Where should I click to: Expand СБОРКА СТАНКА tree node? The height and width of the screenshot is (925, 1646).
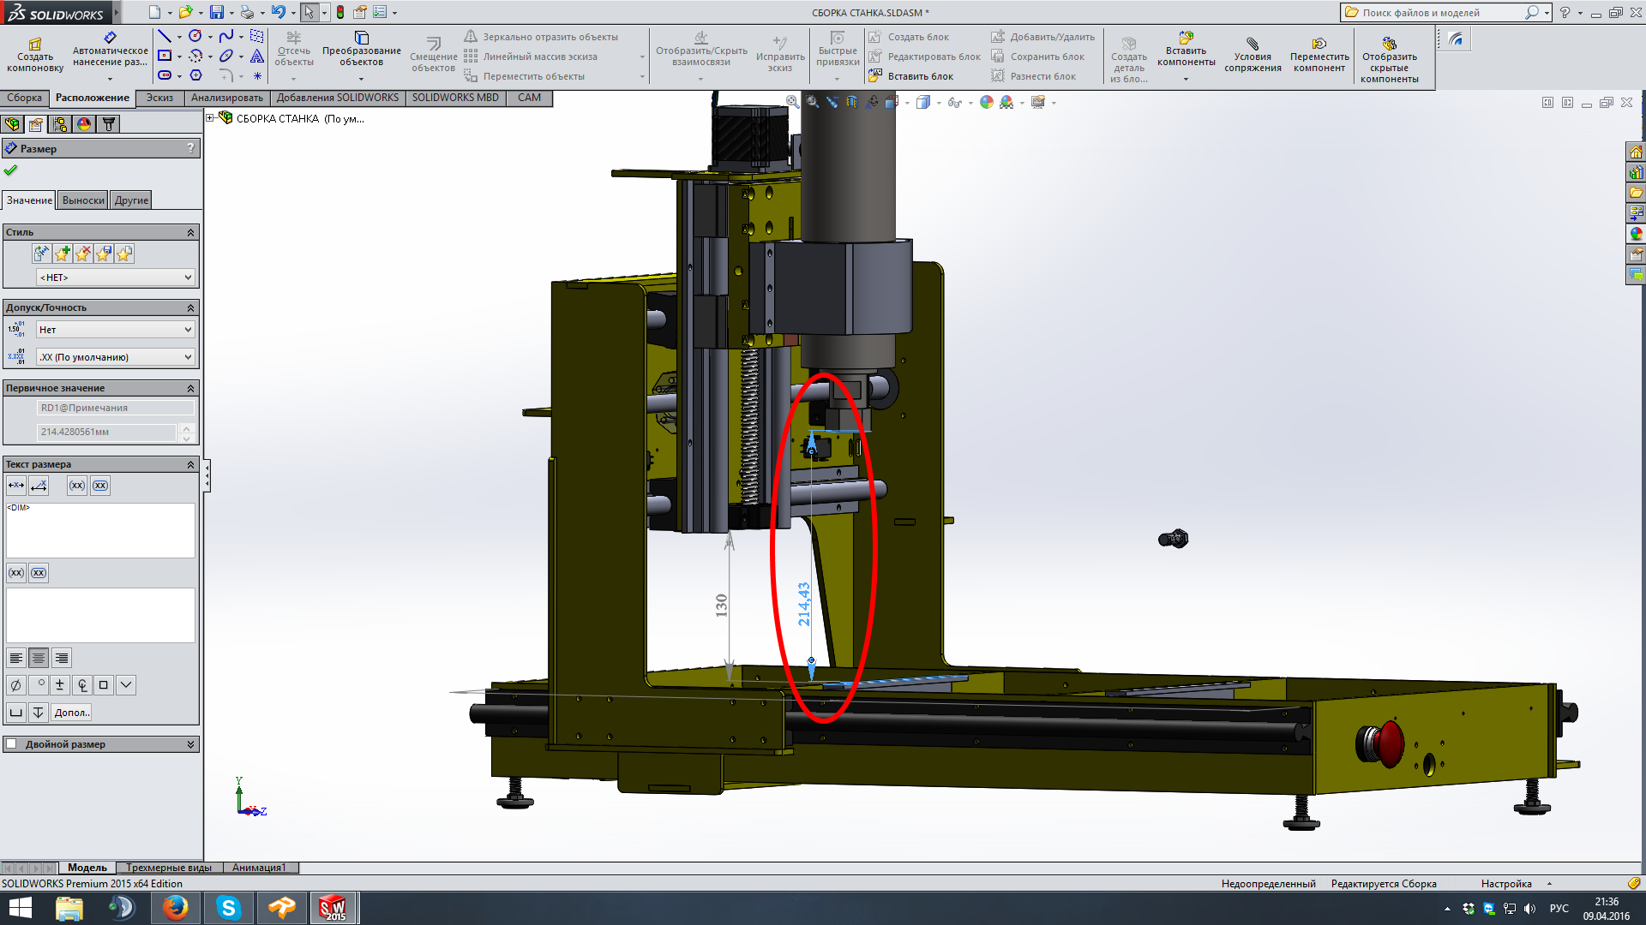pyautogui.click(x=210, y=118)
